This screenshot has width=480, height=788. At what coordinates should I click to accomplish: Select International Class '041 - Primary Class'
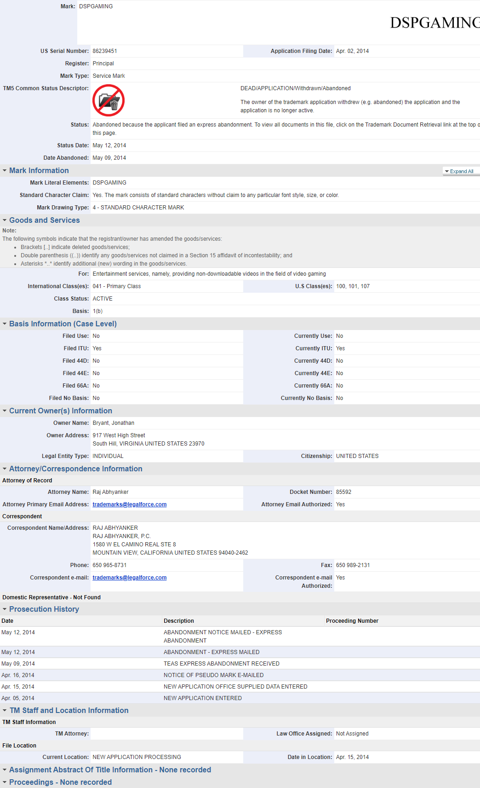(x=117, y=286)
